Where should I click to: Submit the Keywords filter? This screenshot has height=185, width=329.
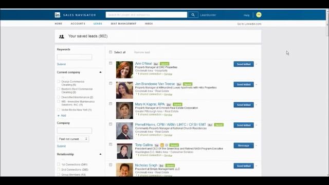tap(61, 64)
